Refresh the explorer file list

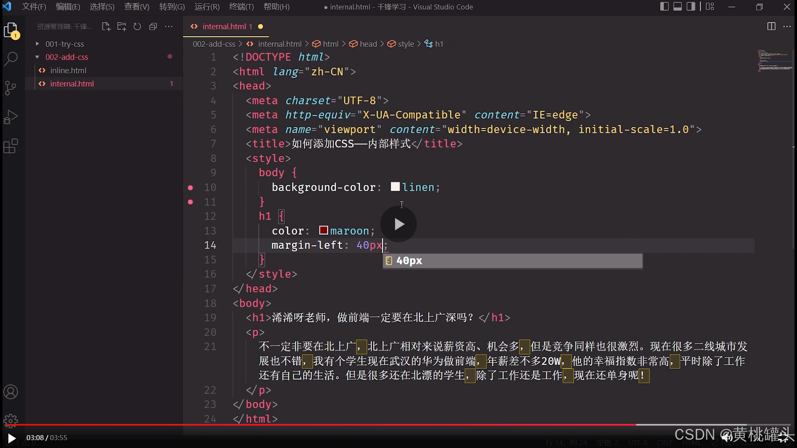click(x=137, y=27)
